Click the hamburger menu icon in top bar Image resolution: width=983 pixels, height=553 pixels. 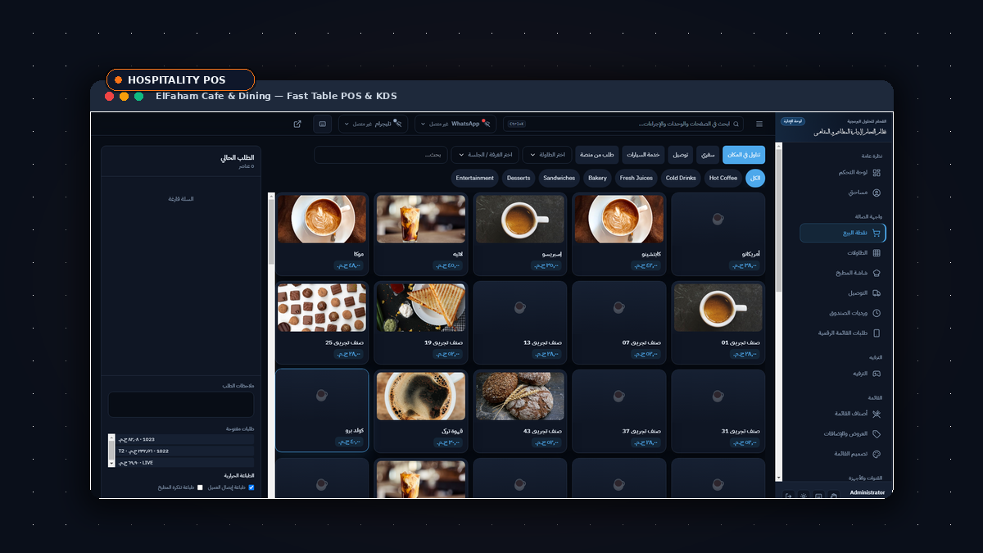pos(759,124)
